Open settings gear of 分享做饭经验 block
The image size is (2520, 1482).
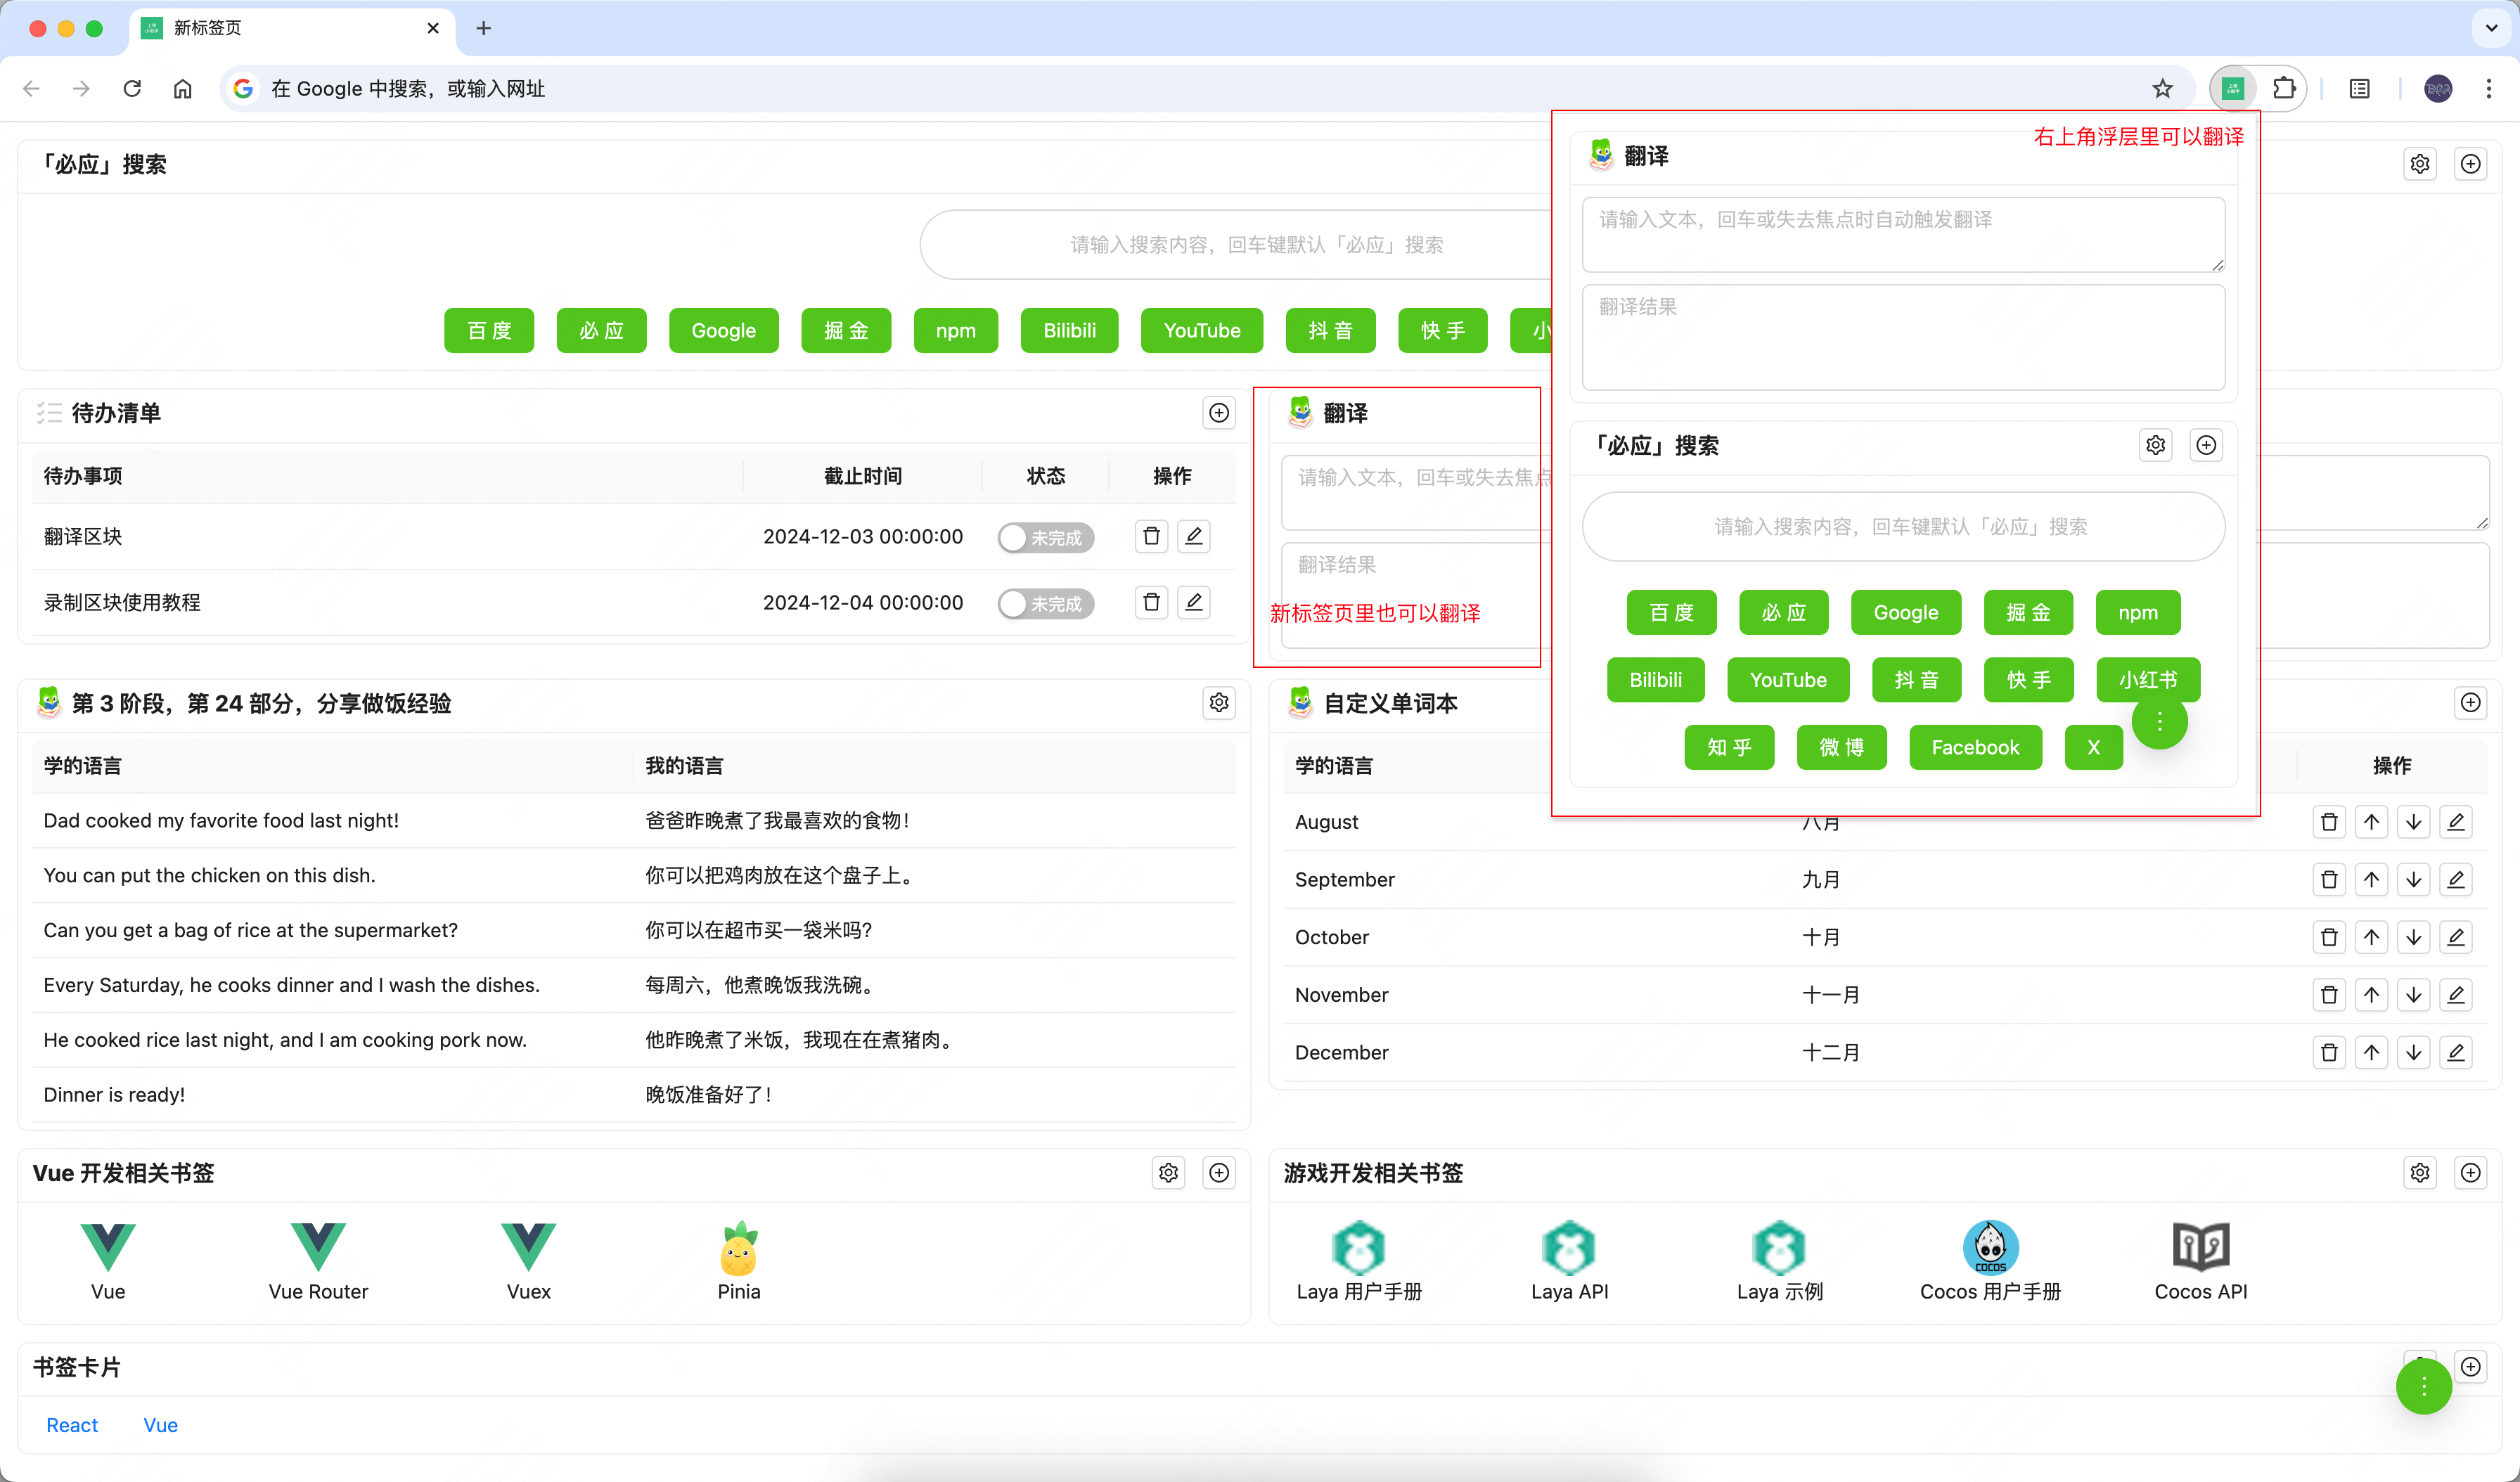(x=1219, y=703)
